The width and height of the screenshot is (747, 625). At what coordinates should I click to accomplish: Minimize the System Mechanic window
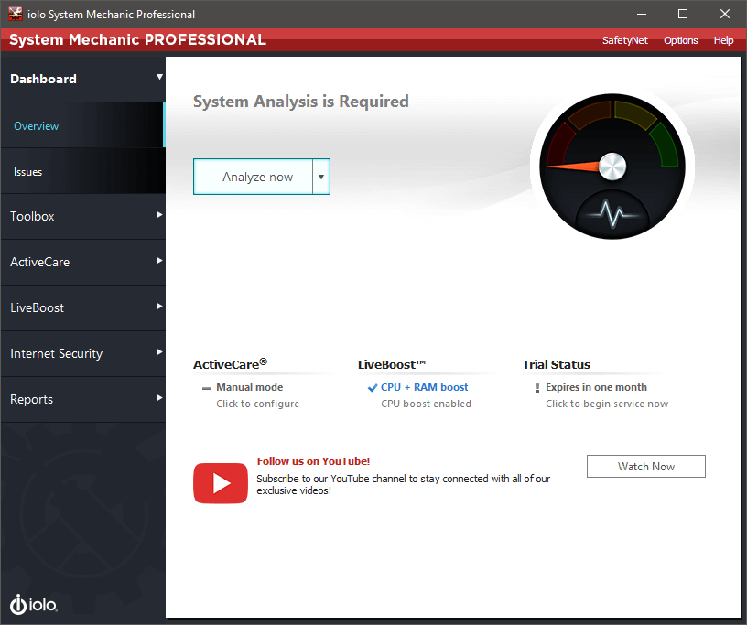pyautogui.click(x=642, y=14)
